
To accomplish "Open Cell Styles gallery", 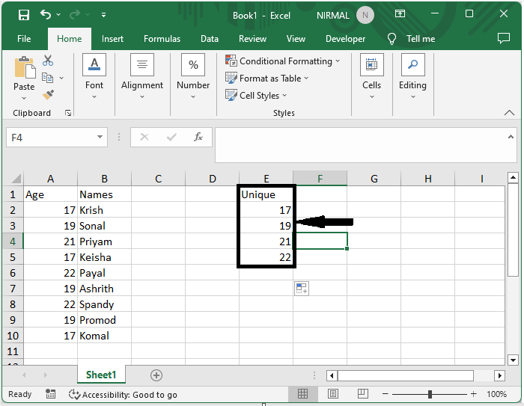I will point(256,95).
